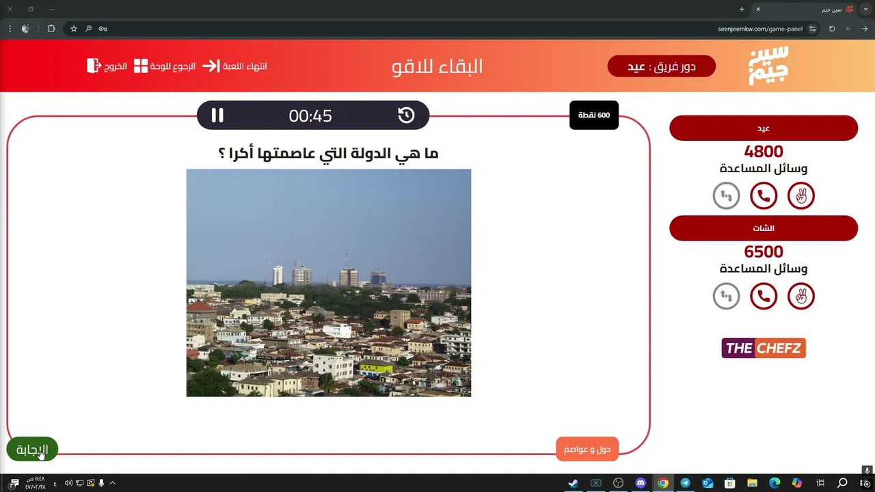The height and width of the screenshot is (492, 875).
Task: Use team عيد's phone call help icon
Action: (764, 196)
